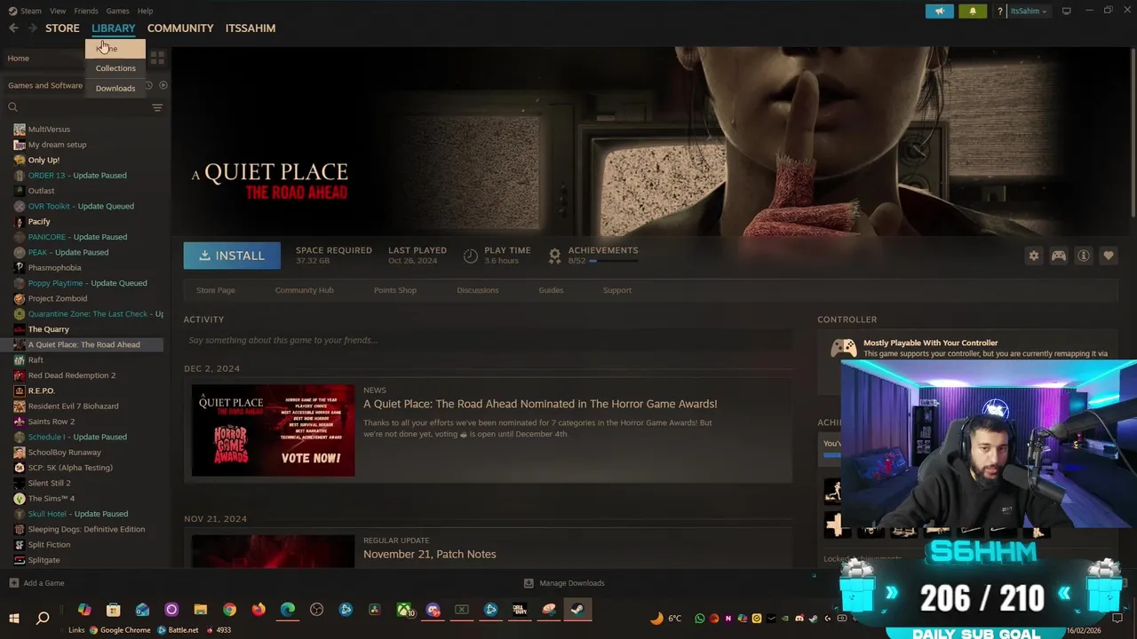Screen dimensions: 1137x639
Task: Click the page vertical scrollbar
Action: (x=1133, y=133)
